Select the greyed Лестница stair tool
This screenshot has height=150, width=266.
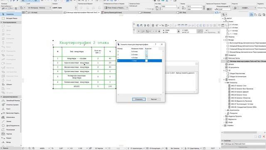point(10,55)
